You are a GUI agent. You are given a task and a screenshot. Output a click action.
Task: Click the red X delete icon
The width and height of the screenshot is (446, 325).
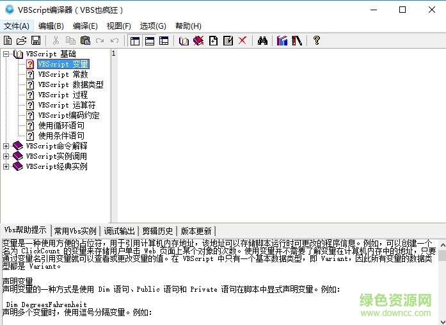click(243, 41)
